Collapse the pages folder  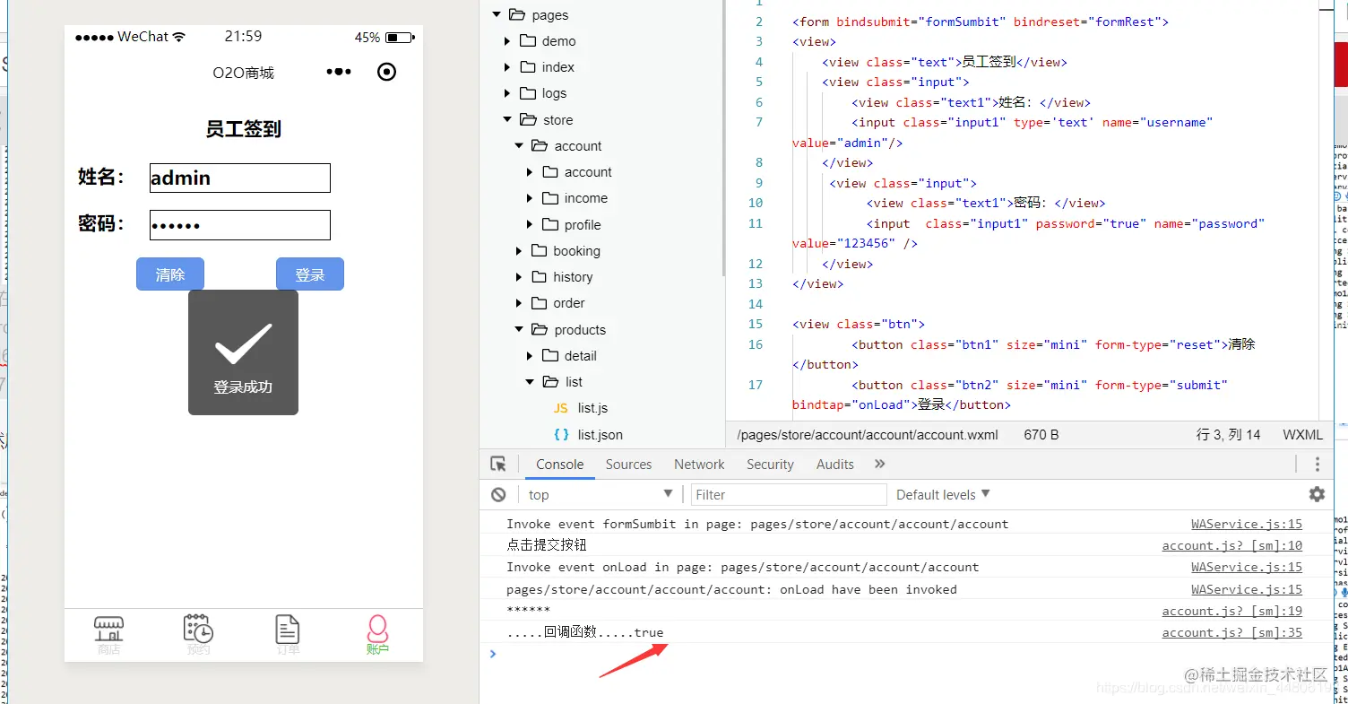(496, 14)
